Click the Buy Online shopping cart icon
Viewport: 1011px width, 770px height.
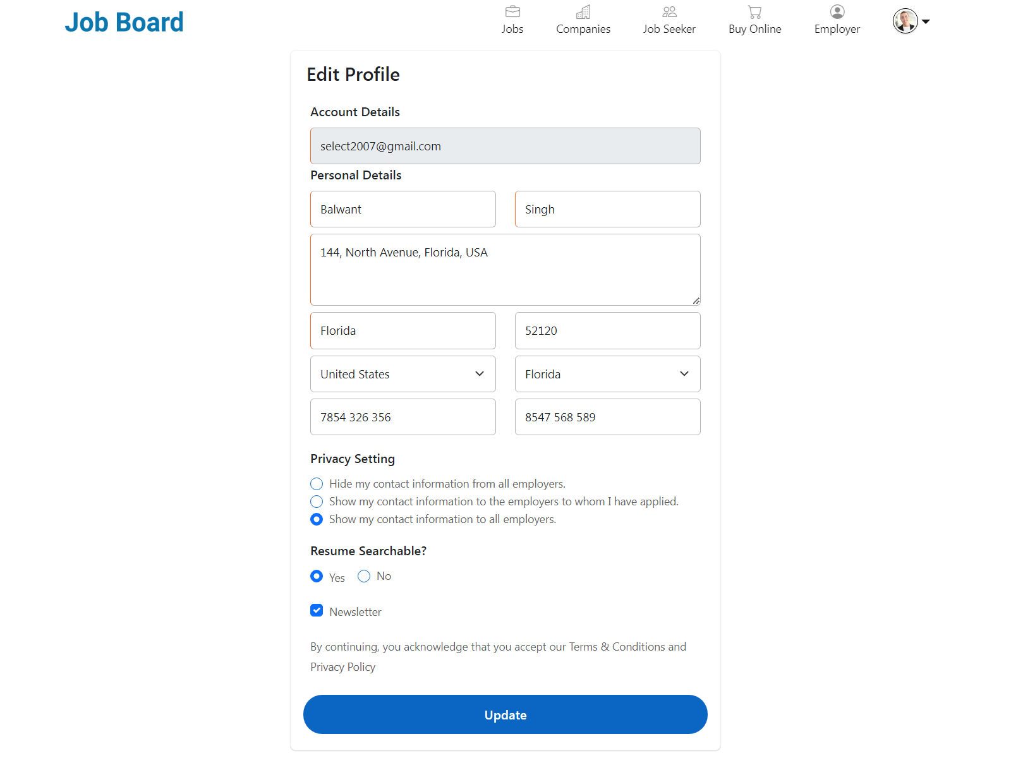coord(754,11)
